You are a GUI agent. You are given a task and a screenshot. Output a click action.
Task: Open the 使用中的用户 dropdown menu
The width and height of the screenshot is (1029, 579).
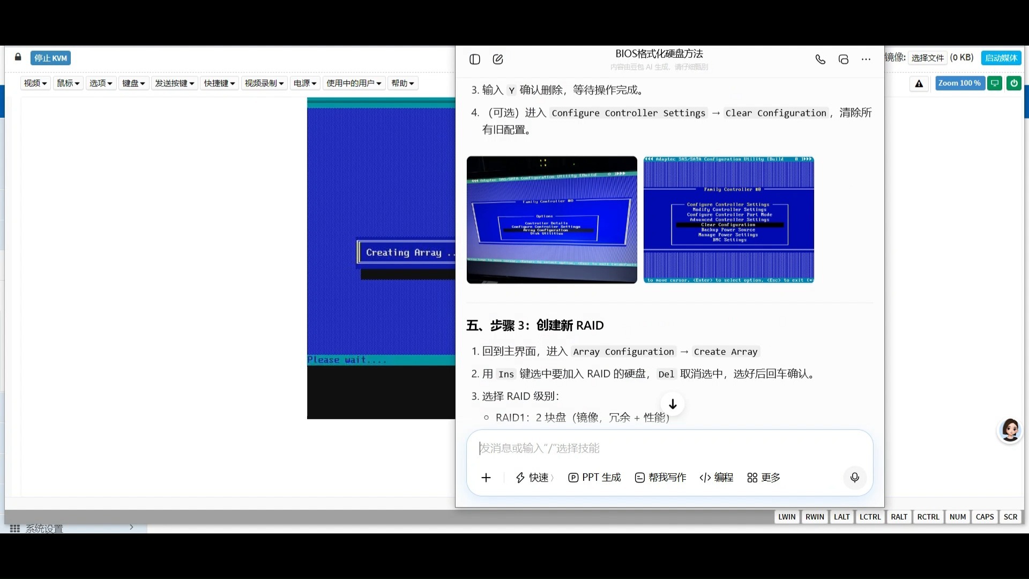tap(354, 83)
